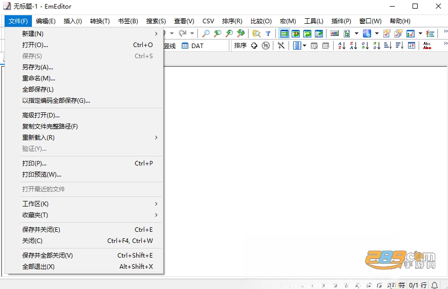
Task: Open the 搜索(S) menu
Action: 156,21
